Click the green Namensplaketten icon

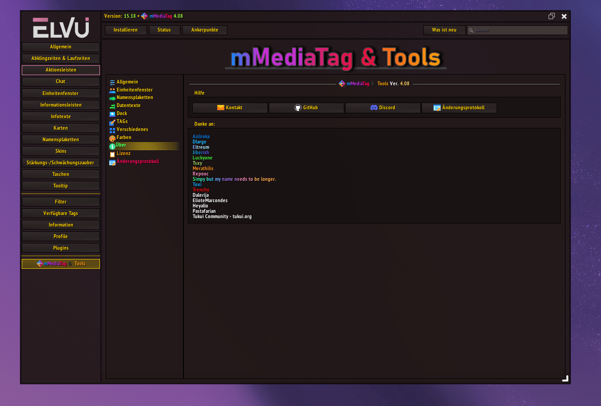point(112,98)
